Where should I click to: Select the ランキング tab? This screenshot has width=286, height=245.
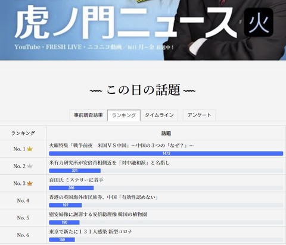point(124,115)
